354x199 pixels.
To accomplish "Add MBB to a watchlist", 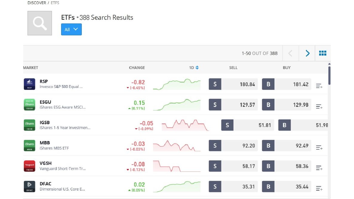I will (319, 147).
